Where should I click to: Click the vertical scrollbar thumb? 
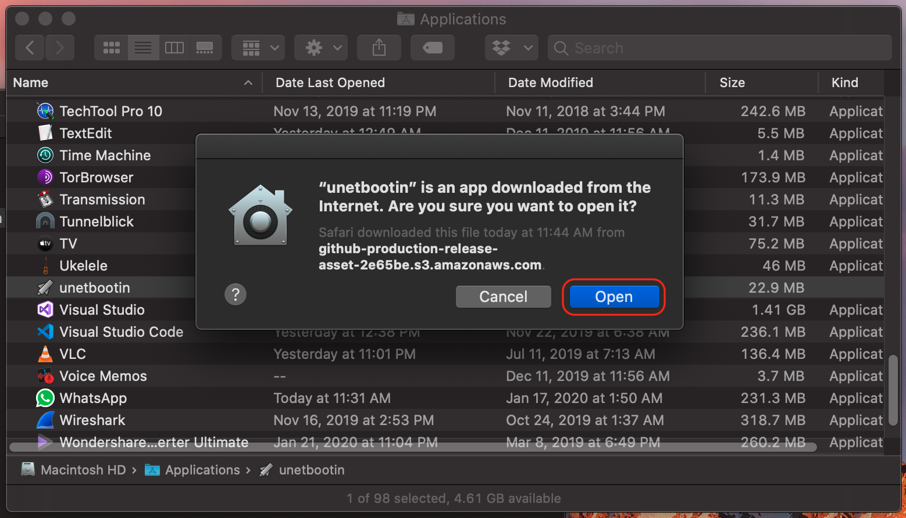(893, 390)
